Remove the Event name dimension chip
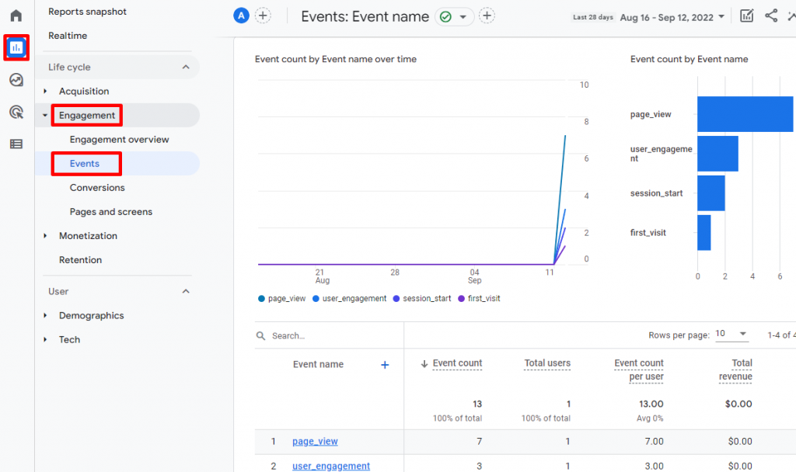This screenshot has height=472, width=796. pos(455,16)
